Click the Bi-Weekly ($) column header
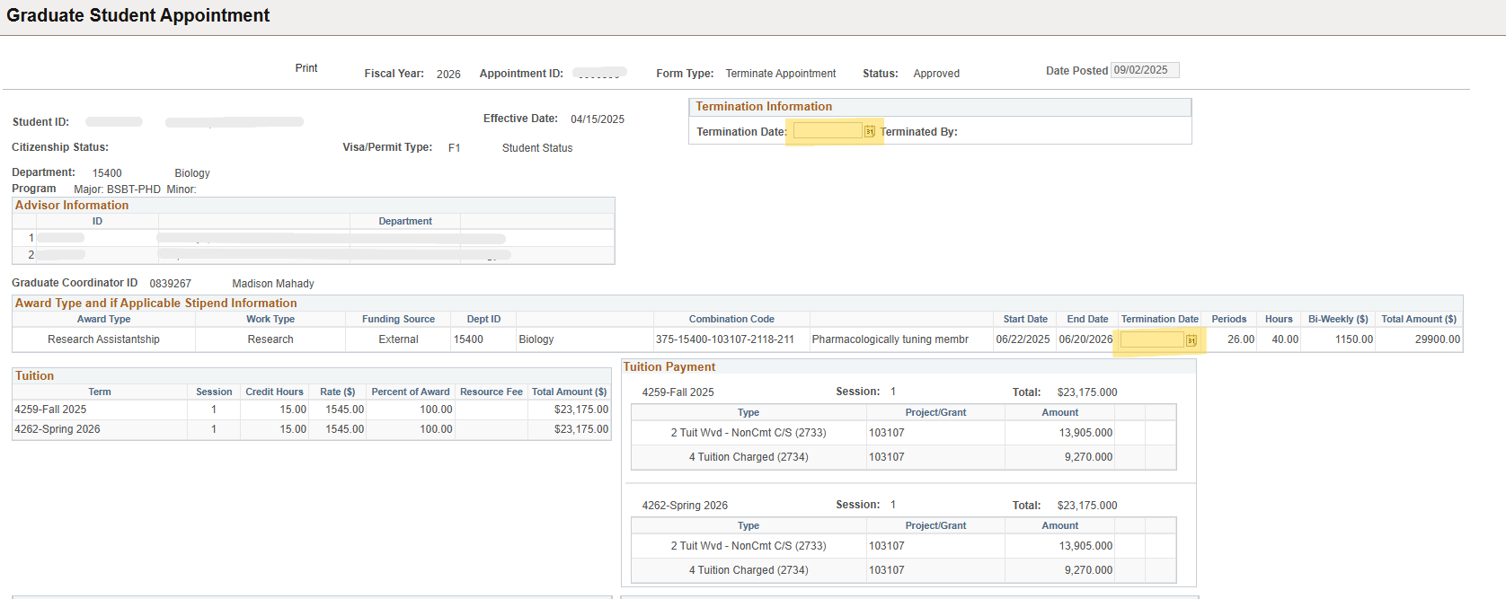This screenshot has height=599, width=1506. coord(1338,319)
